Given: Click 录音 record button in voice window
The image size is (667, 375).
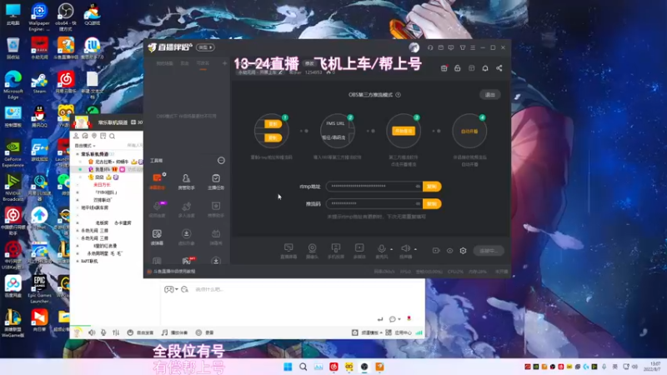Looking at the screenshot, I should pyautogui.click(x=204, y=332).
